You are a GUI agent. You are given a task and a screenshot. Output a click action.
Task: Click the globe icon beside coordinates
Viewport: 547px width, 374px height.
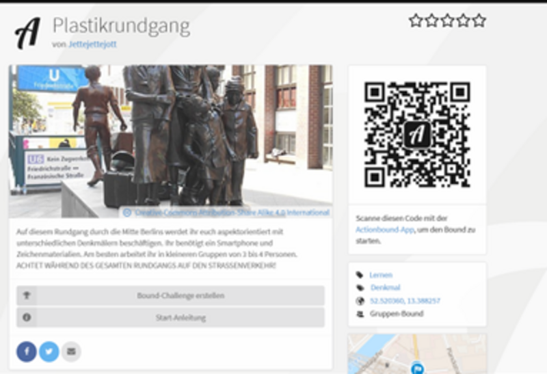(x=360, y=301)
